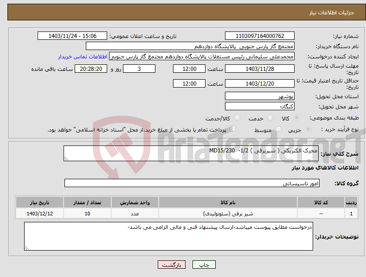Click the goods group field امور تاسیساتی

pos(192,183)
